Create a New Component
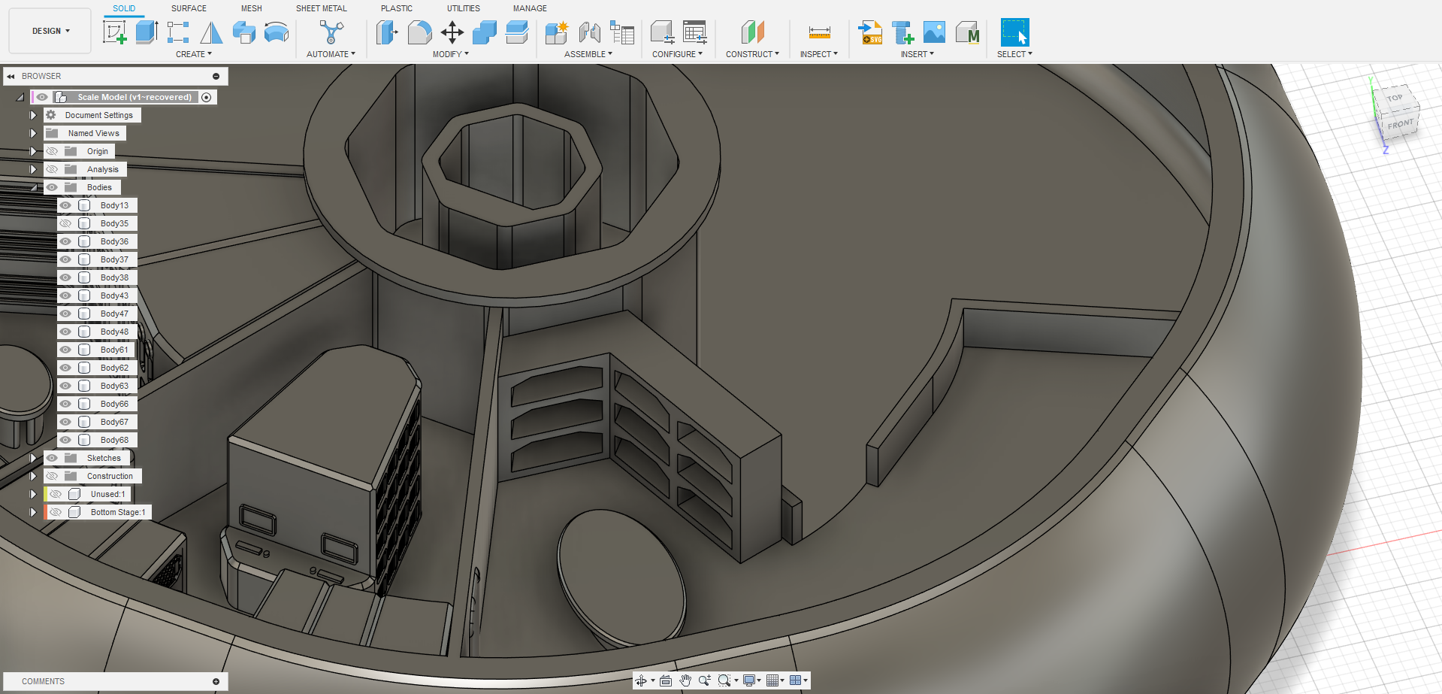Viewport: 1442px width, 694px height. [x=557, y=32]
